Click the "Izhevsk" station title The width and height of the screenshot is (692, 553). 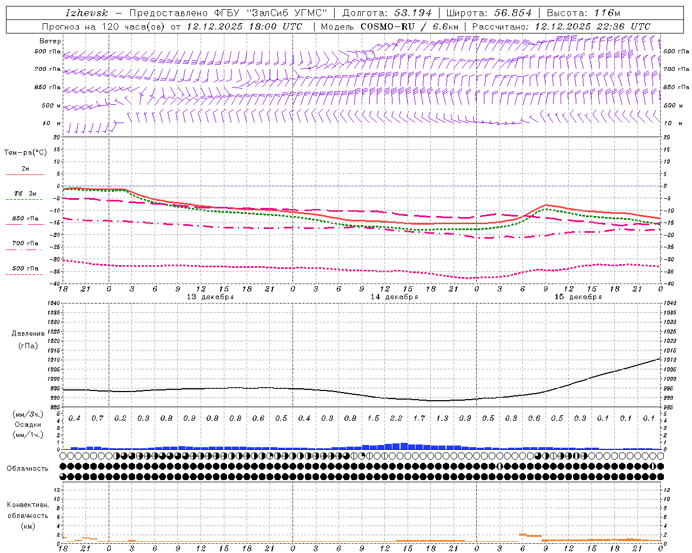87,13
